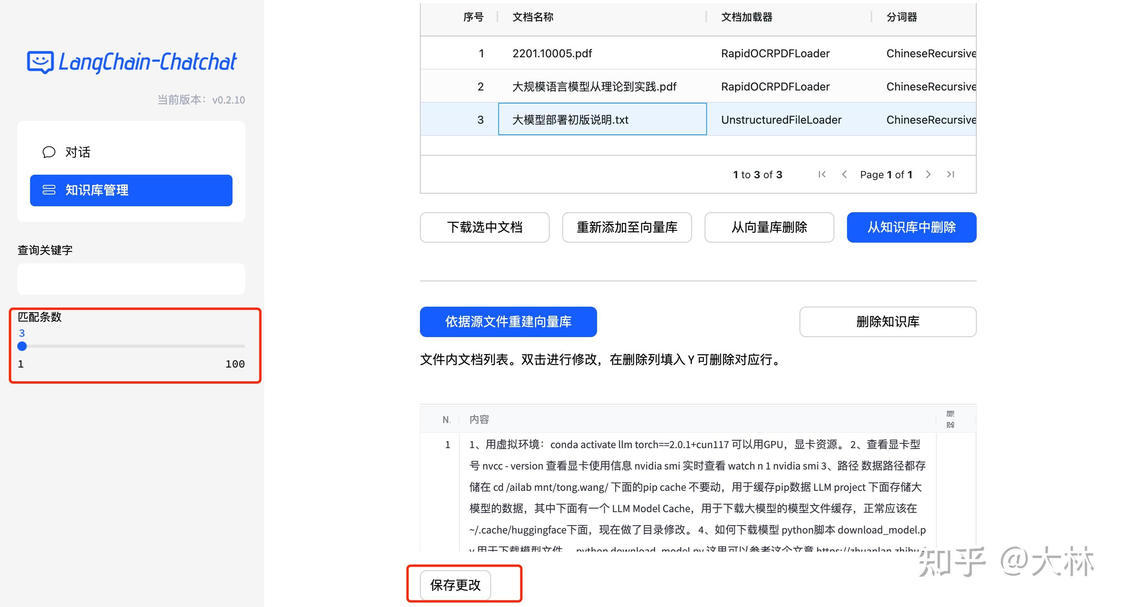The width and height of the screenshot is (1123, 607).
Task: Click the LangChain-Chatchat logo icon
Action: pyautogui.click(x=41, y=61)
